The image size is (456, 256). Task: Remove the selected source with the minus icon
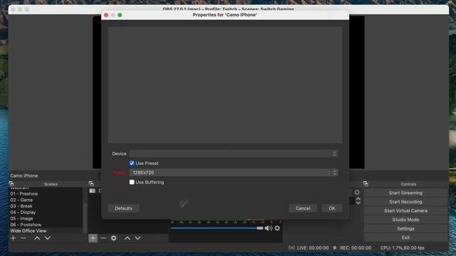(x=103, y=238)
